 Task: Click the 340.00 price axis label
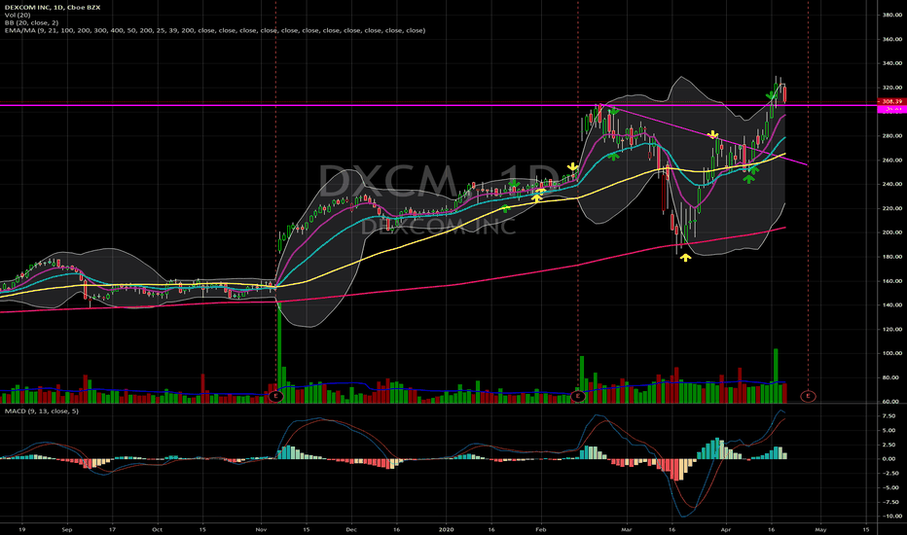coord(892,63)
